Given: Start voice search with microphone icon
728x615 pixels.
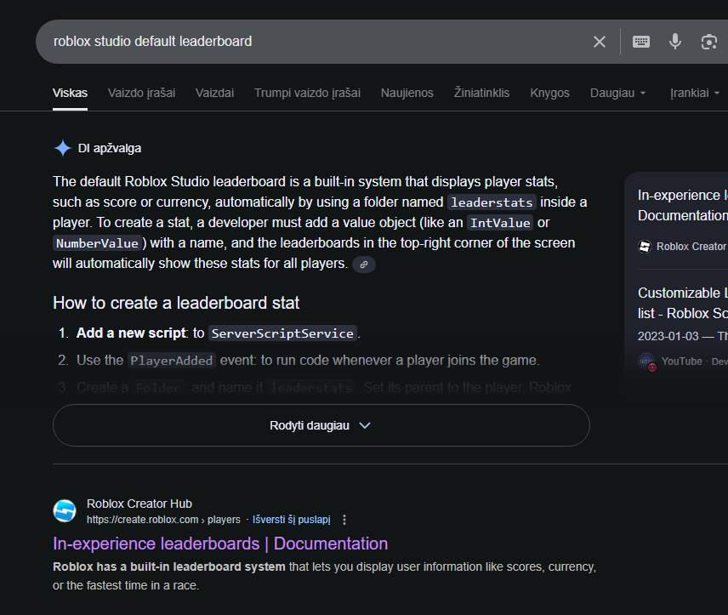Looking at the screenshot, I should 675,42.
